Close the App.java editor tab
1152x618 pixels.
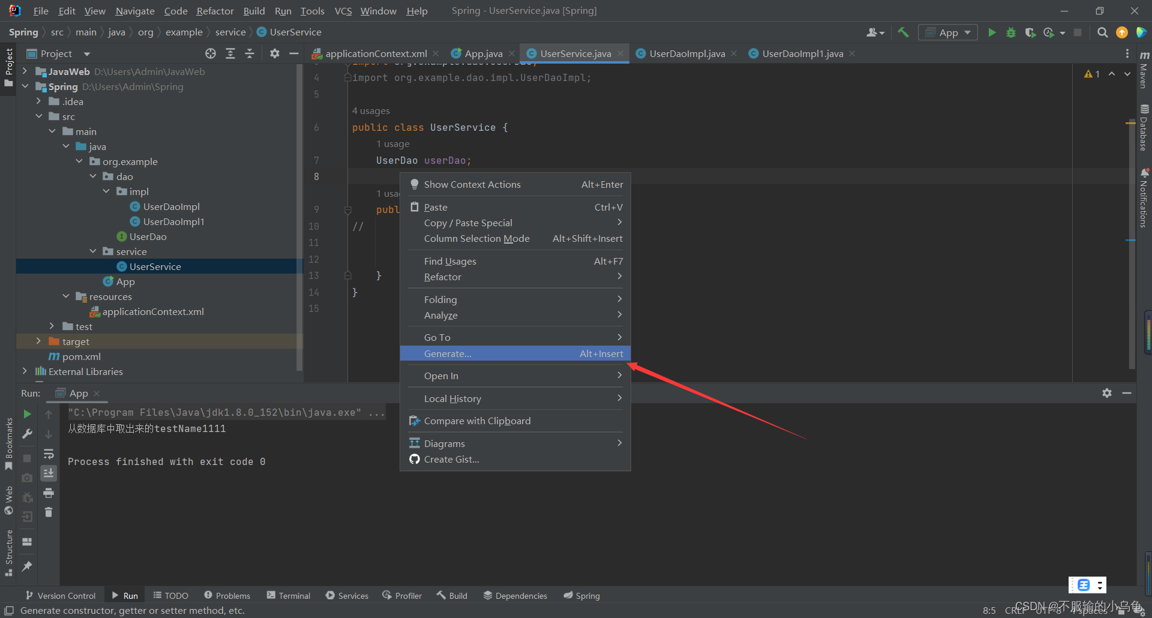click(x=512, y=53)
